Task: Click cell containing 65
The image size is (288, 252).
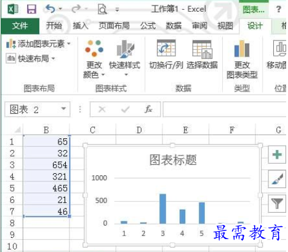Action: pos(47,141)
